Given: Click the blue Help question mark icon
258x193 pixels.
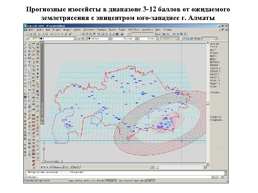Looking at the screenshot, I should (122, 34).
